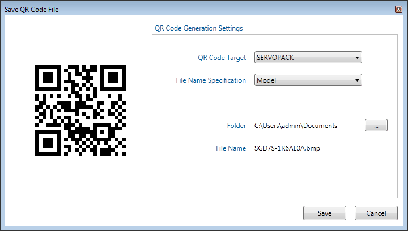Click the QR code's top-left finder square
Image resolution: width=408 pixels, height=231 pixels.
pos(48,78)
